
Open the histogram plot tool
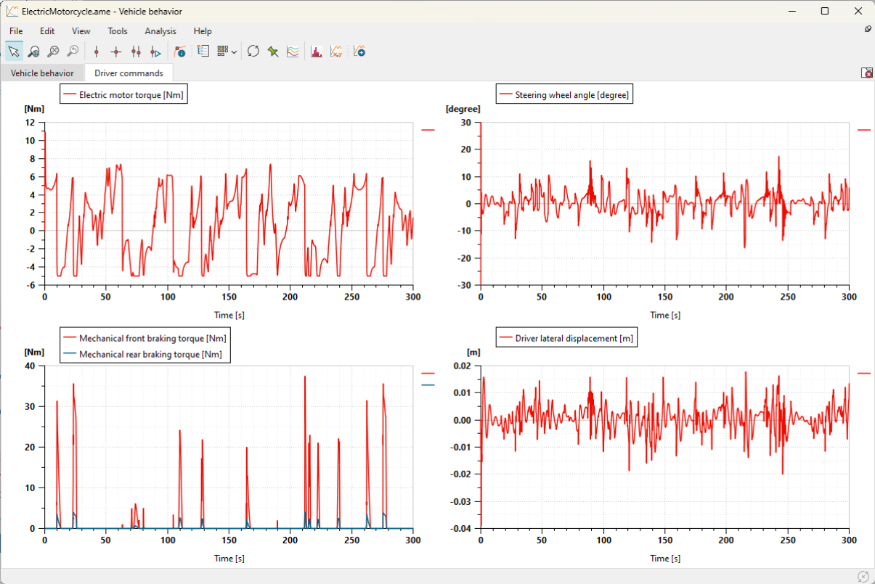[317, 52]
